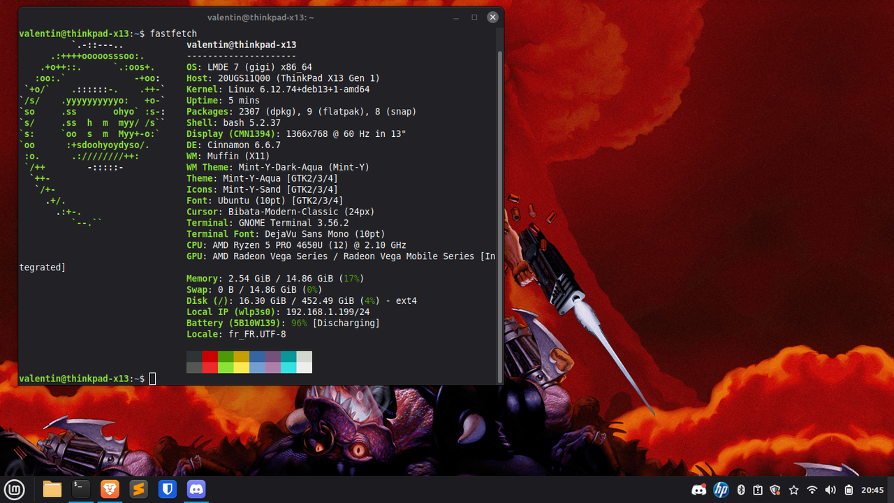Click the red swatch in the top color row

coord(210,356)
